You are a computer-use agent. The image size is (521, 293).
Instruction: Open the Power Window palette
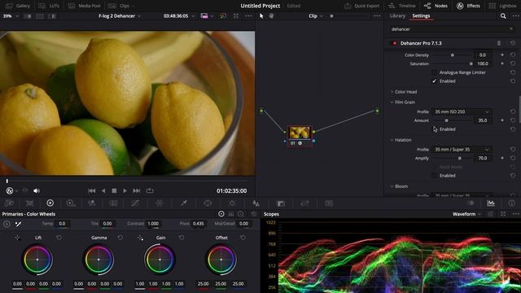[x=208, y=203]
